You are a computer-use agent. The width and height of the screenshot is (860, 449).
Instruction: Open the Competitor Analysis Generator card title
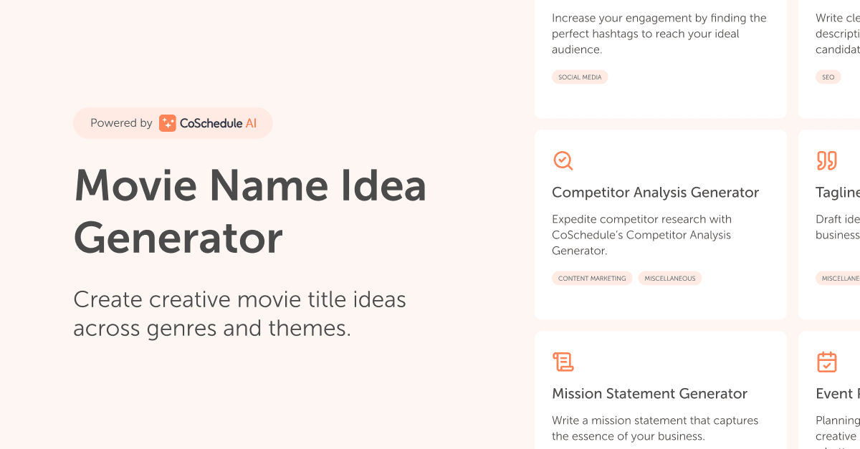click(x=655, y=193)
